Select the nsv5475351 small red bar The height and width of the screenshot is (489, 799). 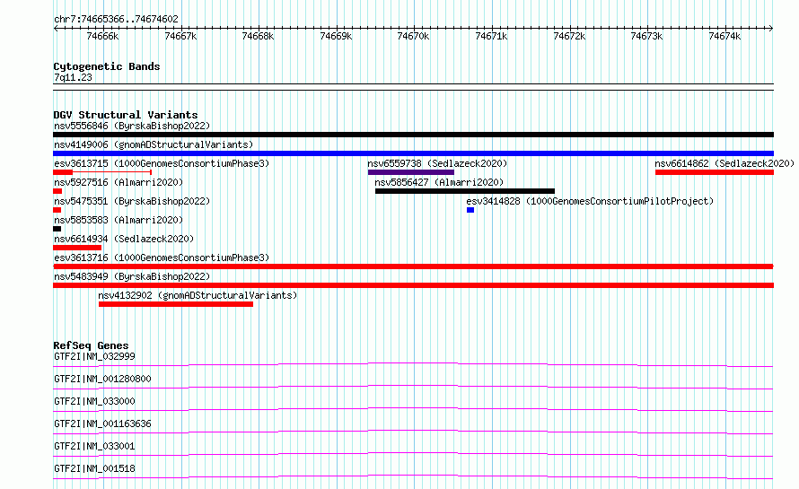[x=57, y=210]
